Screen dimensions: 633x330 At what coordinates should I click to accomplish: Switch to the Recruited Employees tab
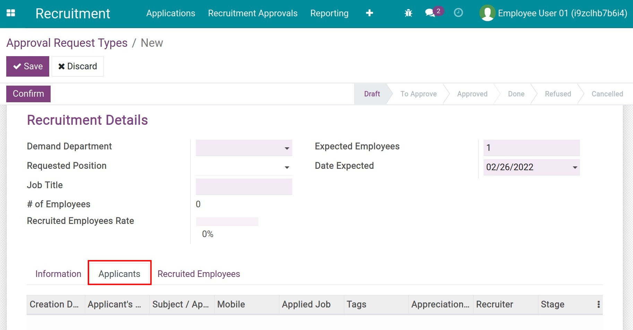tap(198, 273)
